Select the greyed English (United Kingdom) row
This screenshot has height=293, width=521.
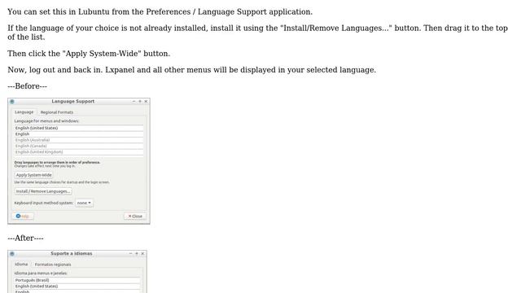[79, 152]
